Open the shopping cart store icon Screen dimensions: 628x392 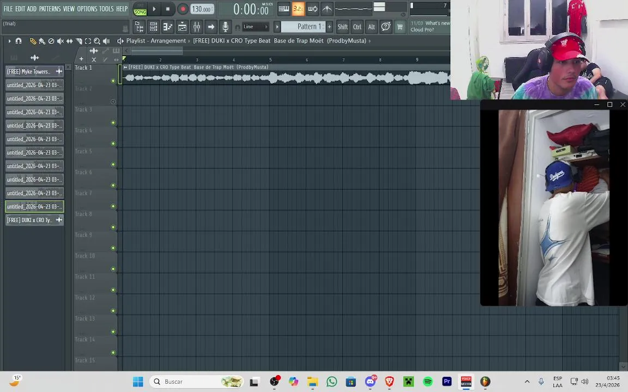pos(400,27)
